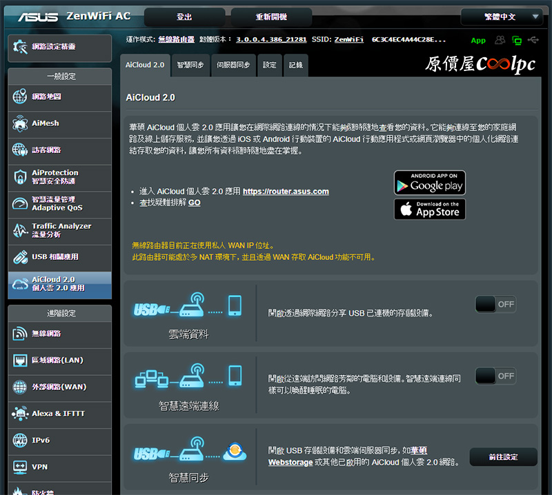Click the 華碩 Webstorage link

coord(290,462)
